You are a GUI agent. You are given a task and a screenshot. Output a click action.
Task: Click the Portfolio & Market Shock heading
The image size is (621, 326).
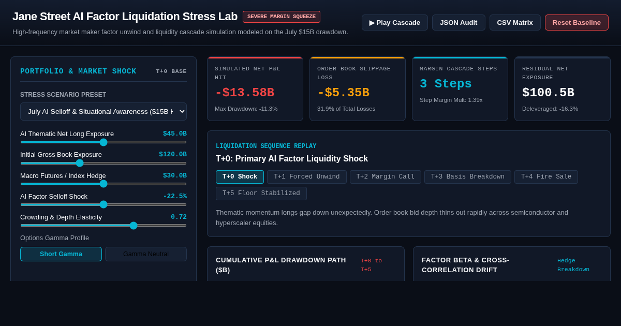click(78, 71)
